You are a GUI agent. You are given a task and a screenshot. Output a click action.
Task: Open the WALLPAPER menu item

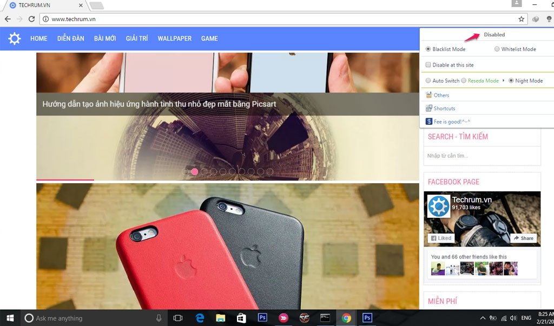pyautogui.click(x=174, y=38)
